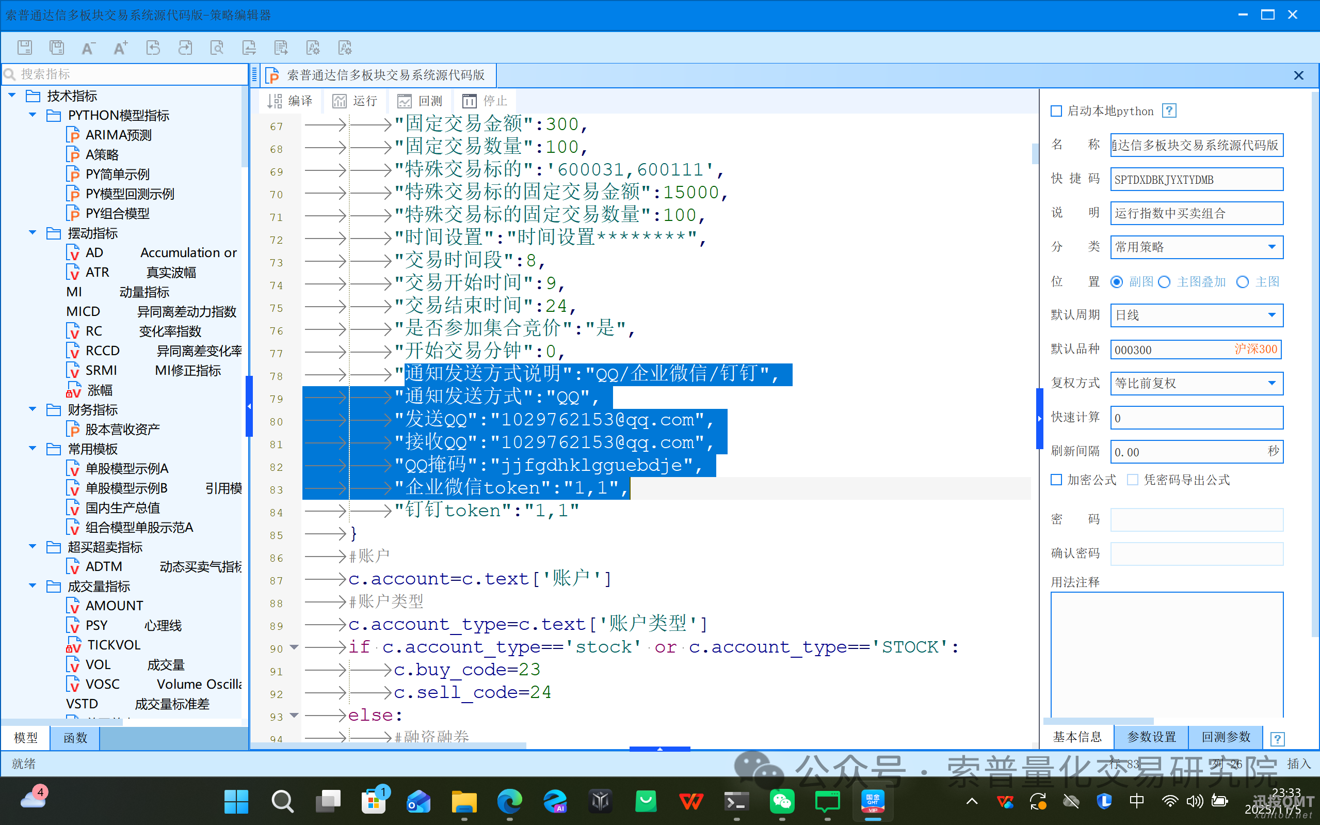Select the 主图 radio button
Screen dimensions: 1320x825
tap(1243, 281)
